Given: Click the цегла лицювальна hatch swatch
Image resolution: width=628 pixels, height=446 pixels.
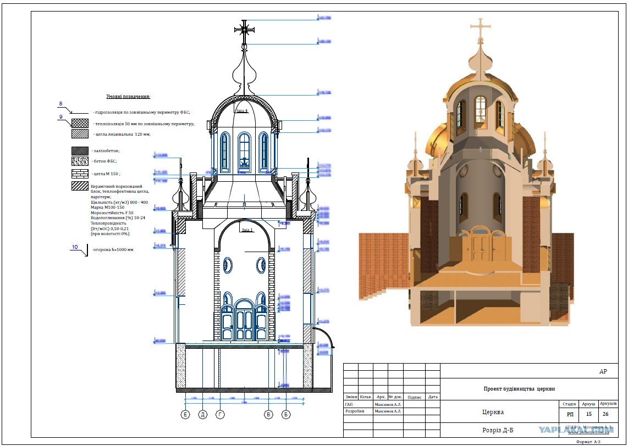Looking at the screenshot, I should pos(80,133).
